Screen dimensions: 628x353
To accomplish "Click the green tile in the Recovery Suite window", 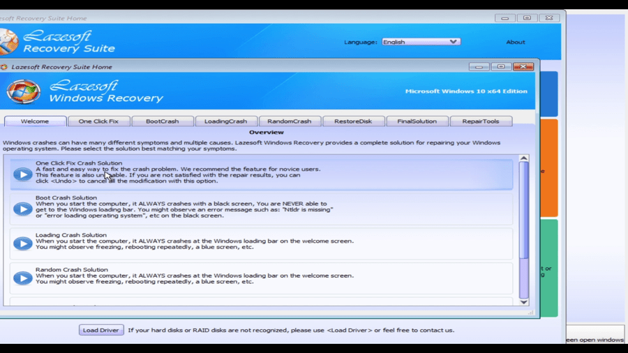I will 548,268.
